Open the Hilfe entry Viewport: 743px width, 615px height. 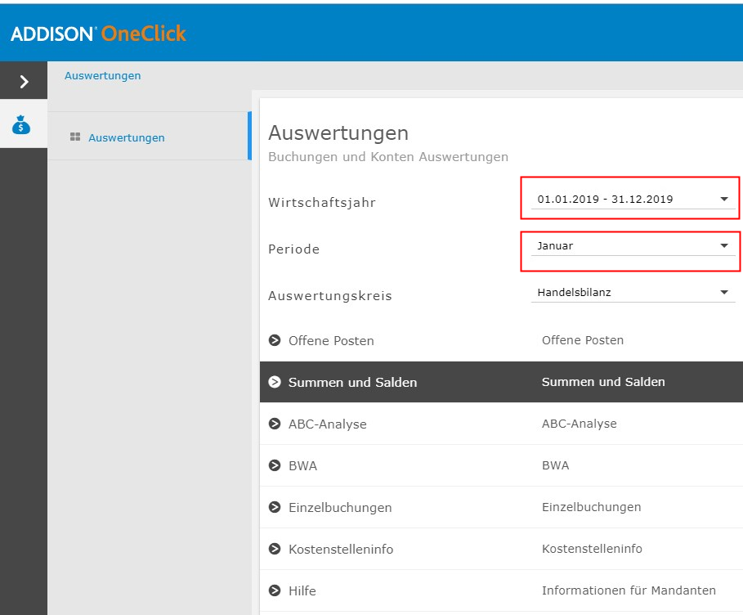click(302, 591)
